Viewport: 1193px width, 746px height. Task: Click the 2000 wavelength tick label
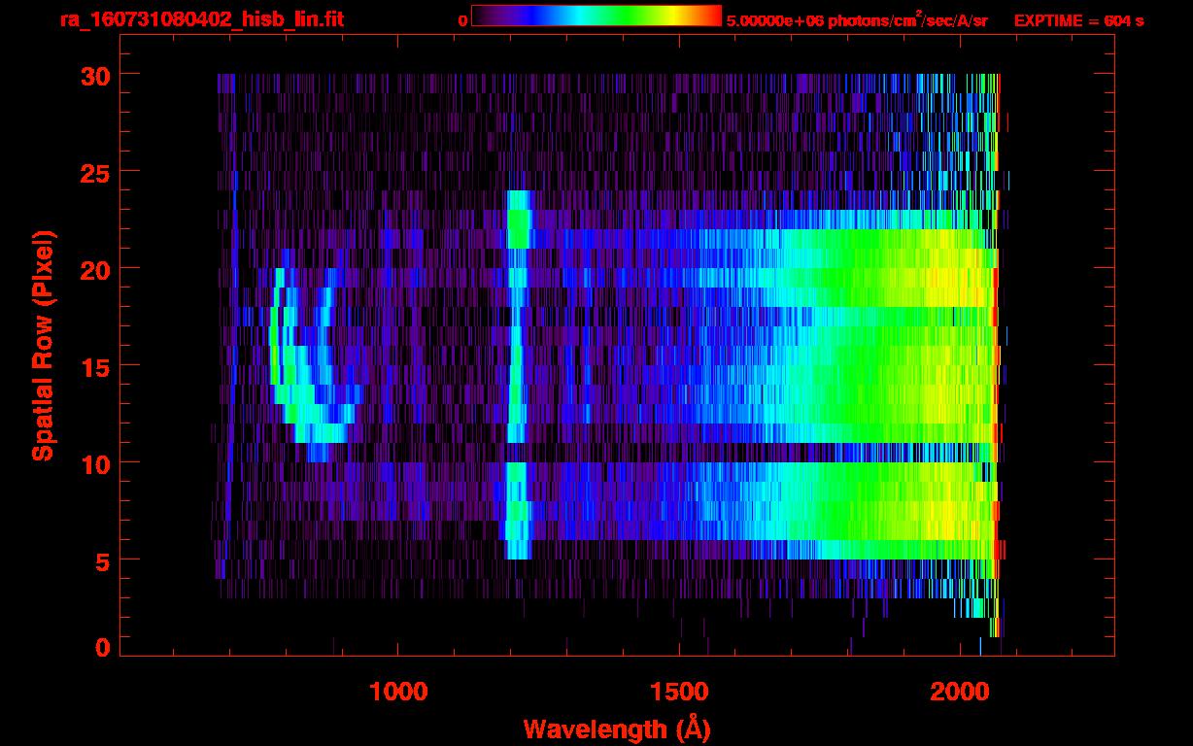coord(960,692)
